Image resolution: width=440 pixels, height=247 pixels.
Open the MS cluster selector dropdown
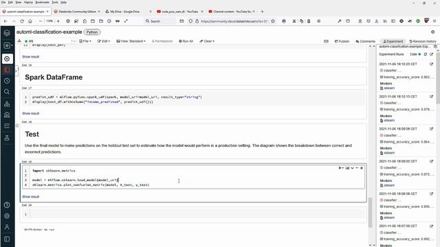[50, 41]
